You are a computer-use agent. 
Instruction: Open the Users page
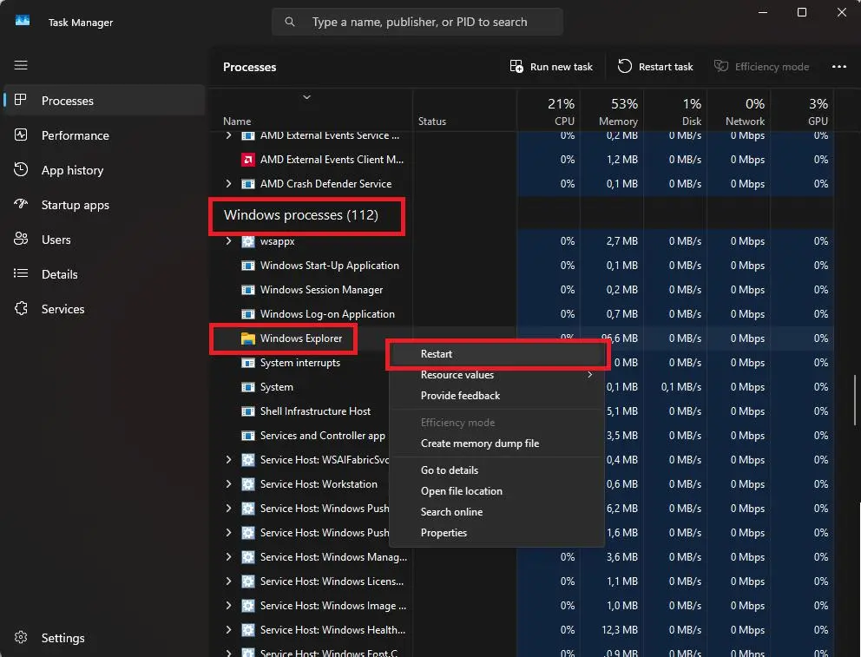104,240
